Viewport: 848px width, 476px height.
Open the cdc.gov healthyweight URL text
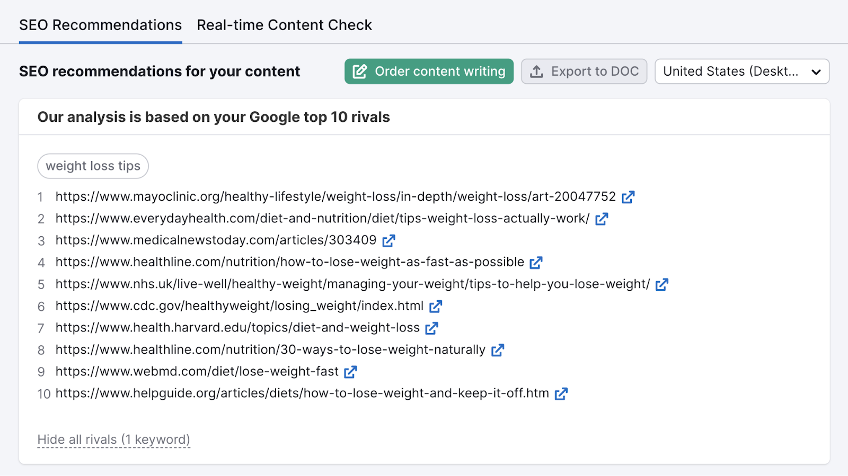[x=239, y=306]
